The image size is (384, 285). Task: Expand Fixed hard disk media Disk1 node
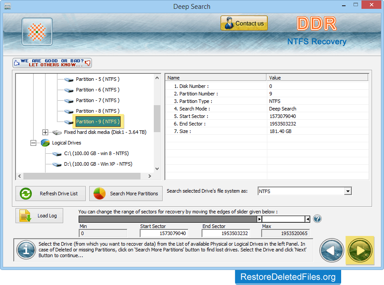[x=45, y=133]
